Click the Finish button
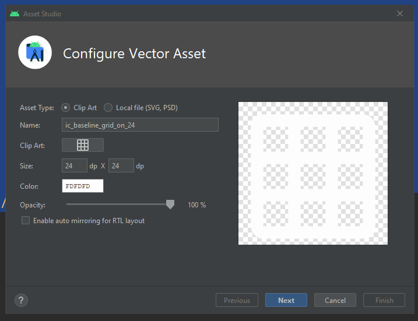This screenshot has height=321, width=418. point(384,301)
